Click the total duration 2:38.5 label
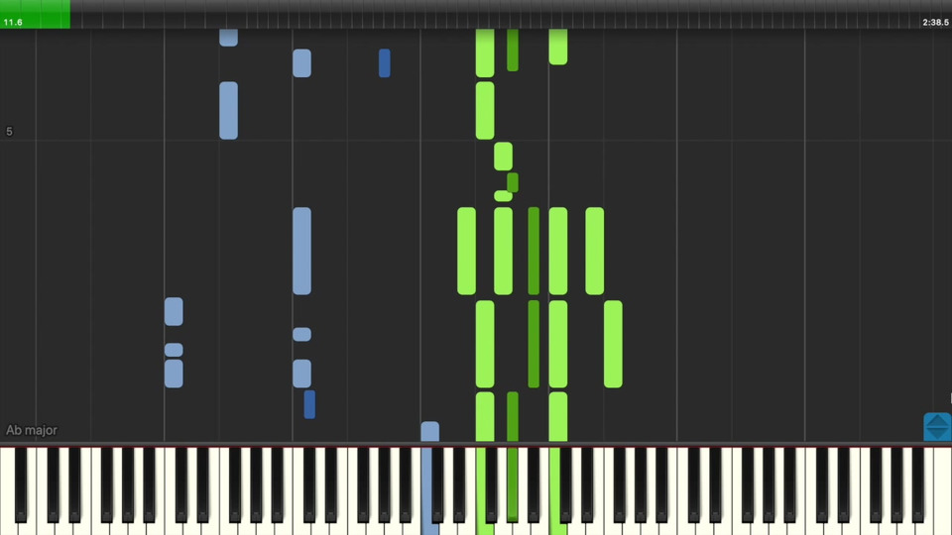 click(x=935, y=22)
